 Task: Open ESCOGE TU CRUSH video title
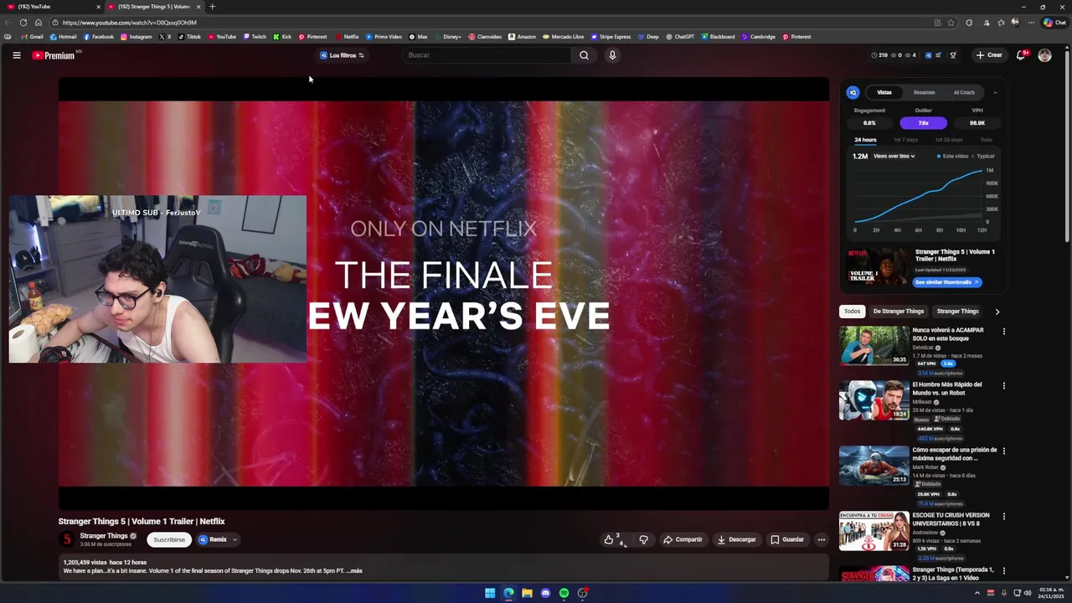click(951, 519)
